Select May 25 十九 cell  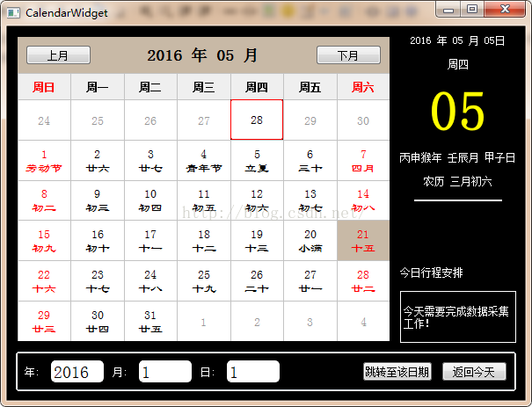tap(204, 281)
